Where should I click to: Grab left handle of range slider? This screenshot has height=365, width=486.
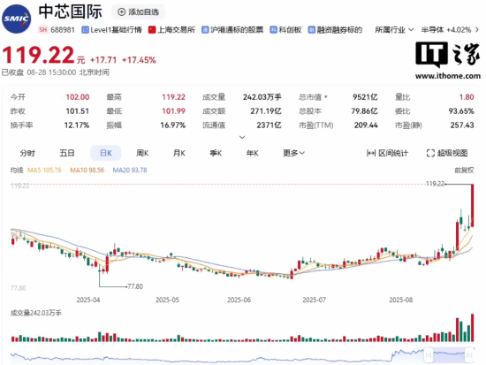(429, 354)
